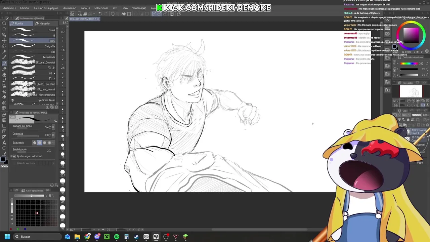Open the Suavizado dropdown arrow
The width and height of the screenshot is (430, 242).
tap(54, 143)
